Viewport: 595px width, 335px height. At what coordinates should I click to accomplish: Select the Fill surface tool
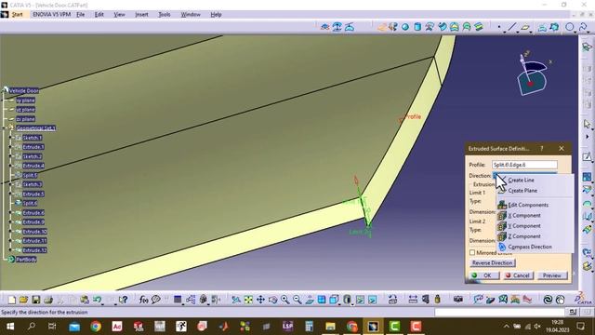click(455, 27)
